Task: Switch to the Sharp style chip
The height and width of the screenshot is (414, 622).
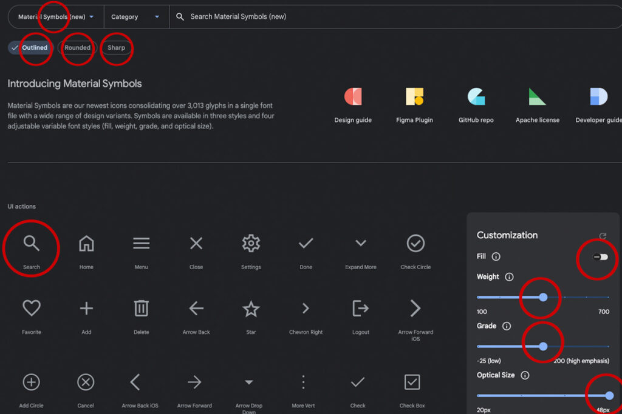Action: (116, 47)
